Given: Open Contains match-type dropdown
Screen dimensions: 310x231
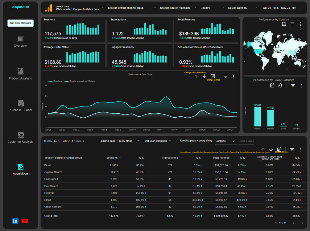Looking at the screenshot, I should click(225, 141).
